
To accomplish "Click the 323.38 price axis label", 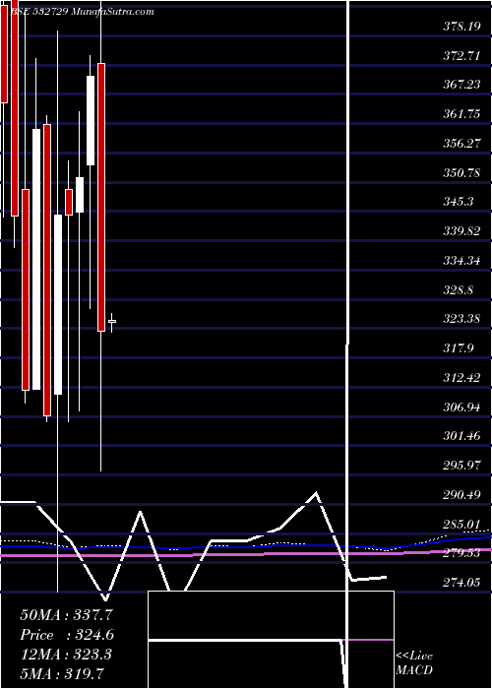I will coord(461,319).
